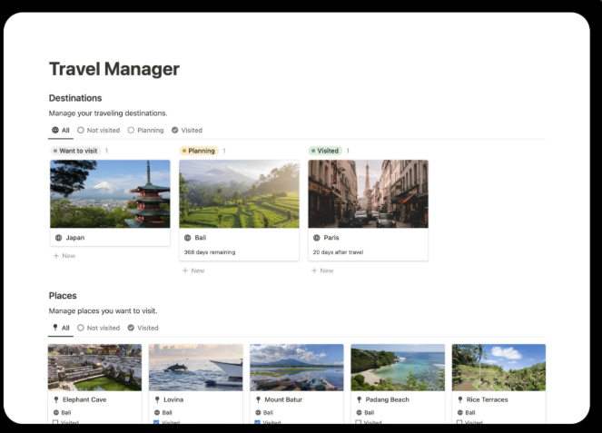Click the Places section heading

pos(63,296)
